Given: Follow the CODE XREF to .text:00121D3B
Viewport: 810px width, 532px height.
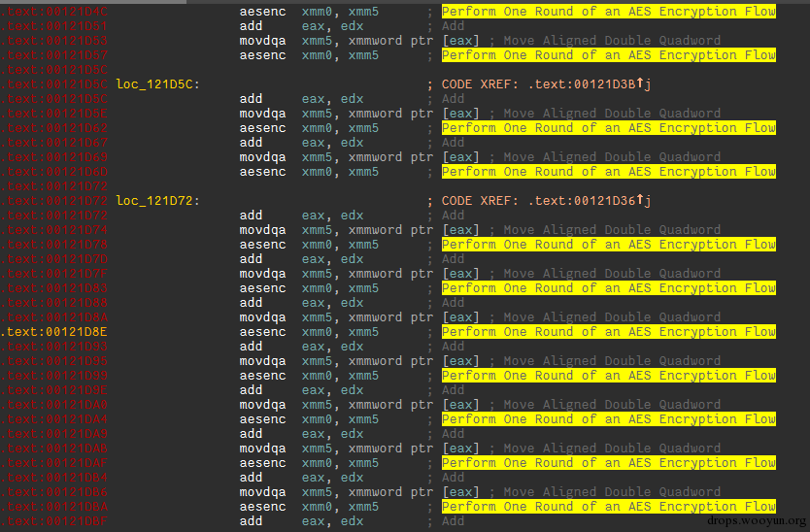Looking at the screenshot, I should click(589, 84).
